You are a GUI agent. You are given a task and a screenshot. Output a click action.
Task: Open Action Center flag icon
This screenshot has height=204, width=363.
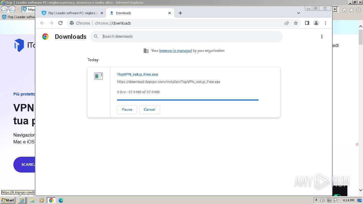tap(336, 200)
